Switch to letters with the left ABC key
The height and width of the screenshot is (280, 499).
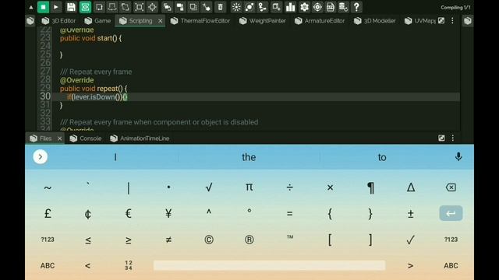click(x=48, y=266)
